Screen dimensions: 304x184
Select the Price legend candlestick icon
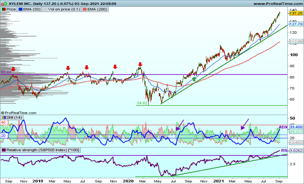[x=4, y=9]
